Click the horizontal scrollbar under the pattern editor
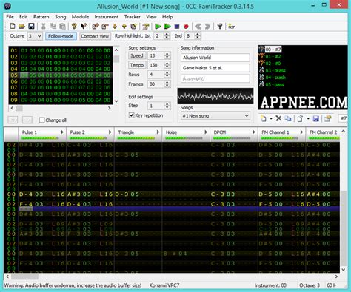This screenshot has height=292, width=351. (x=172, y=276)
